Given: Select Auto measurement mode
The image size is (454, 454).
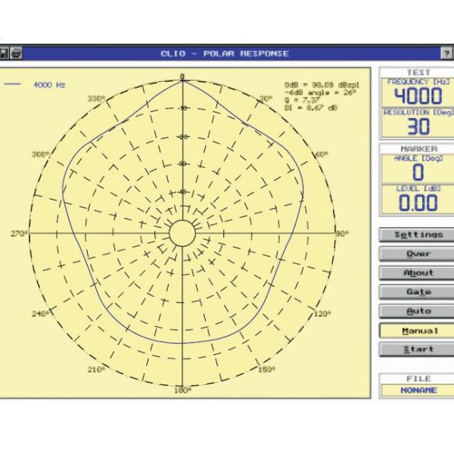Looking at the screenshot, I should coord(418,311).
